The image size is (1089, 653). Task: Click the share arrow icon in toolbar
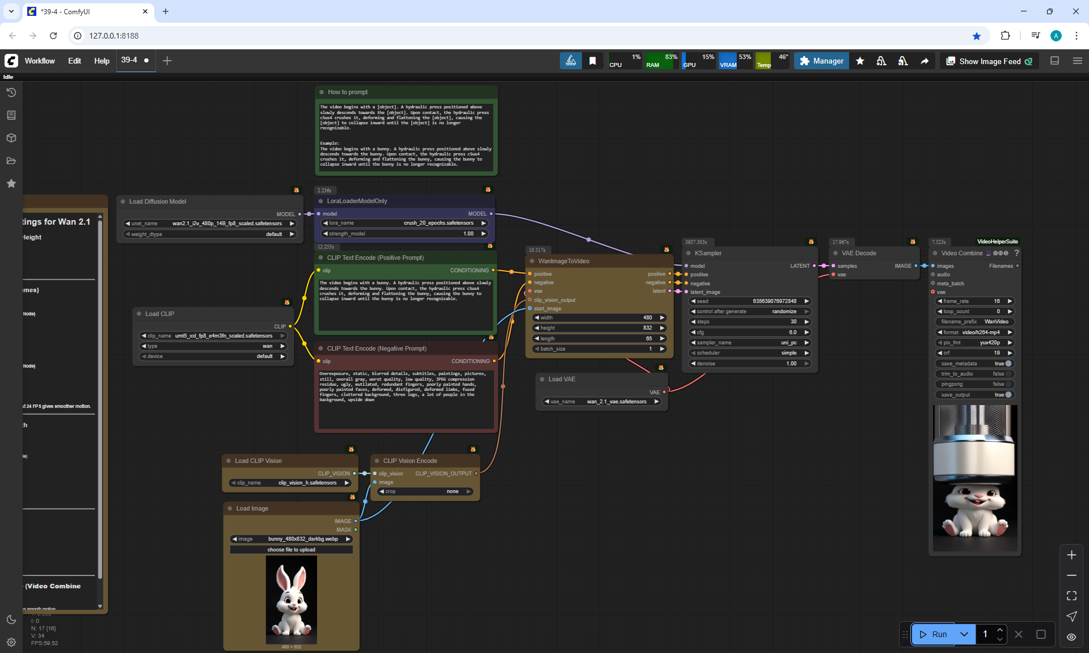pyautogui.click(x=925, y=61)
